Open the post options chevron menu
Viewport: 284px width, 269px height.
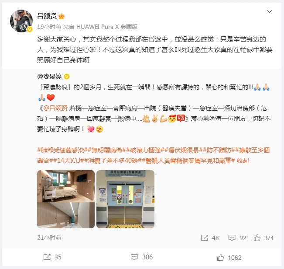tap(270, 11)
